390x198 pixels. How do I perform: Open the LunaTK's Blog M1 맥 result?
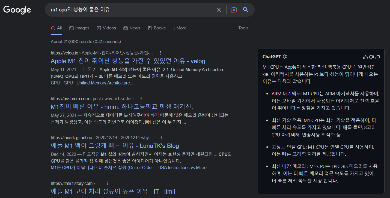(x=115, y=146)
